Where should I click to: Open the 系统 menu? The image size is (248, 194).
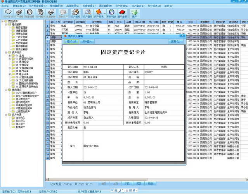(x=5, y=6)
